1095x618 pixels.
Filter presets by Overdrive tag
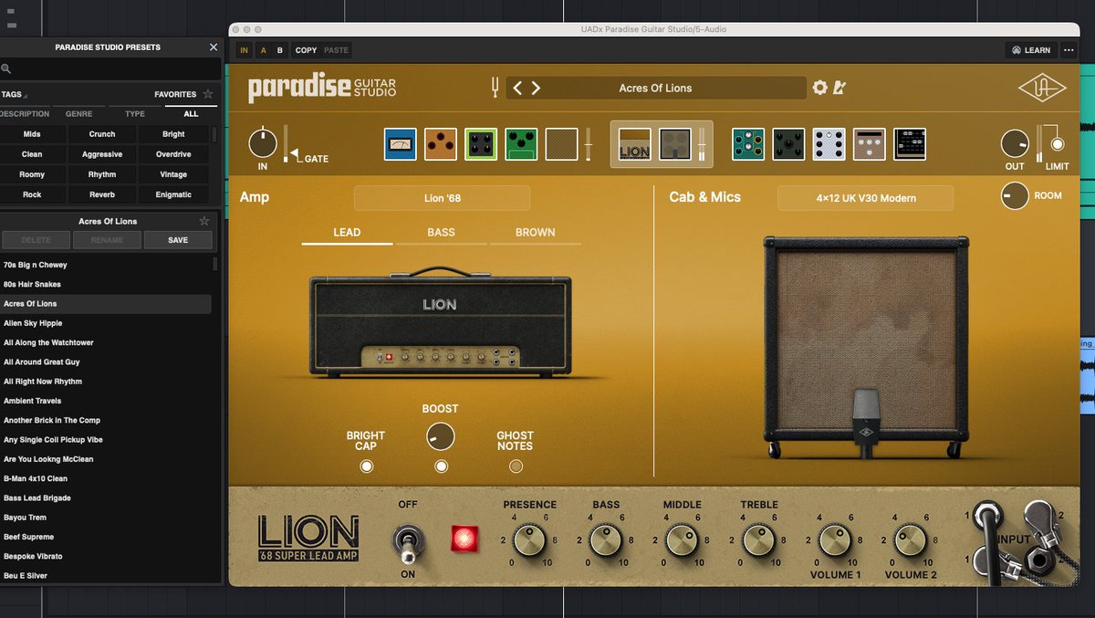[173, 154]
